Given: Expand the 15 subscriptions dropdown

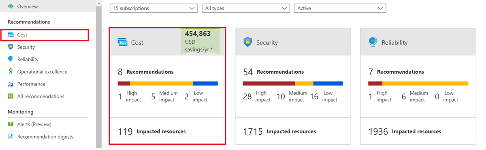Looking at the screenshot, I should (x=154, y=8).
